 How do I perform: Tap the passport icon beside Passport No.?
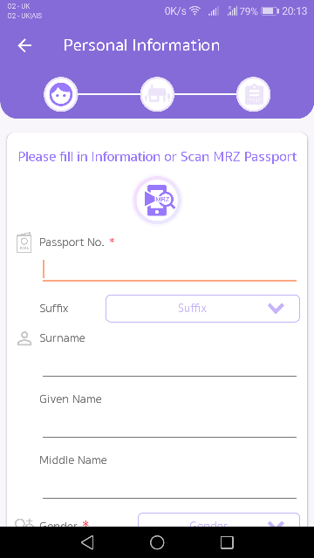point(24,242)
